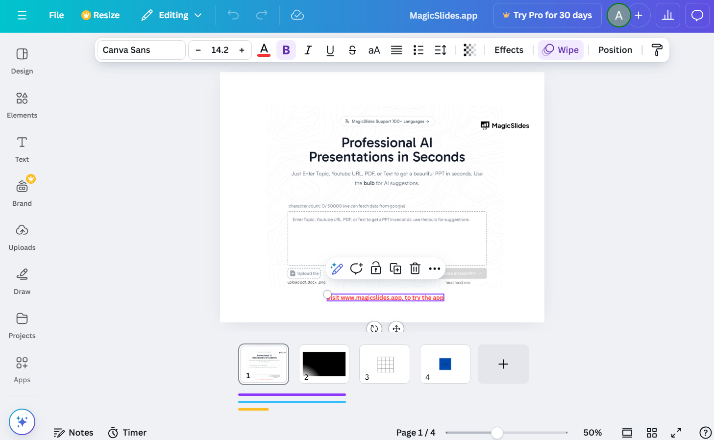
Task: Add collaborators with the plus button
Action: pos(639,15)
